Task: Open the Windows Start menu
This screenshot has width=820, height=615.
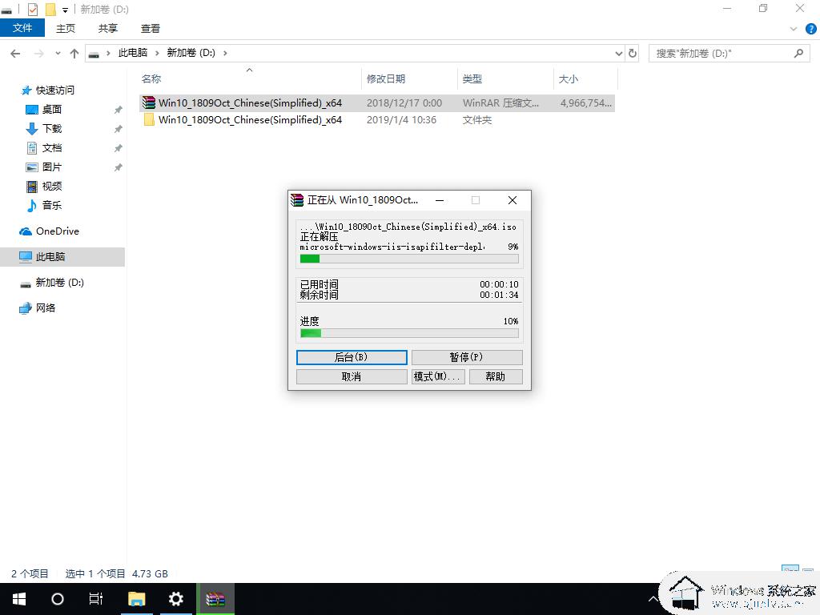Action: (19, 599)
